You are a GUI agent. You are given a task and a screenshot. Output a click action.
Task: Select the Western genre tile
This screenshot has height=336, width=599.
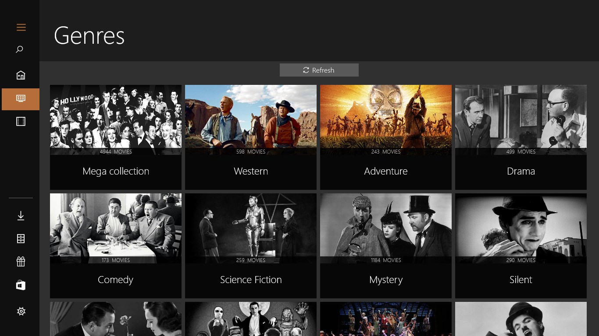click(250, 137)
